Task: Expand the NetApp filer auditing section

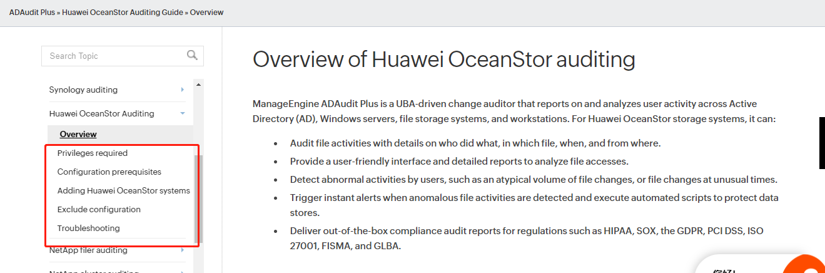Action: [182, 250]
